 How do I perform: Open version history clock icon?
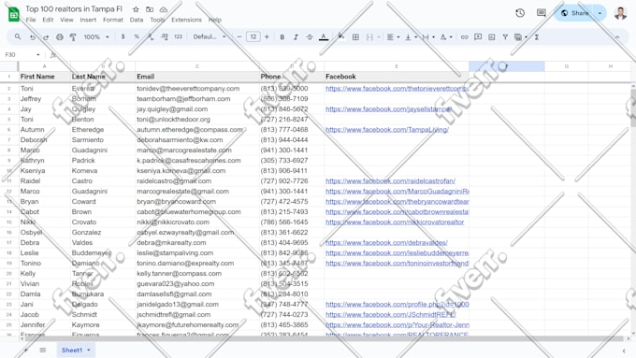[x=520, y=13]
